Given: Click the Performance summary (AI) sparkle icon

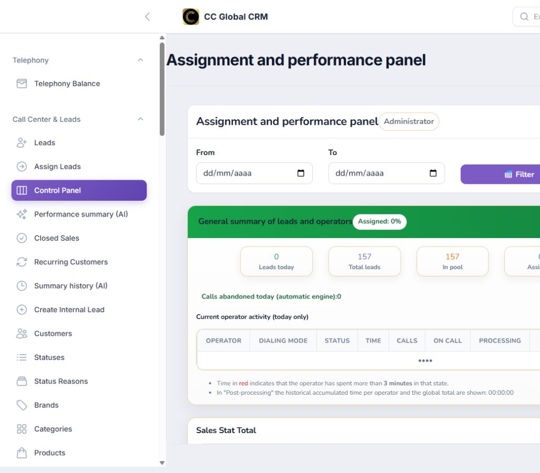Looking at the screenshot, I should pyautogui.click(x=22, y=214).
